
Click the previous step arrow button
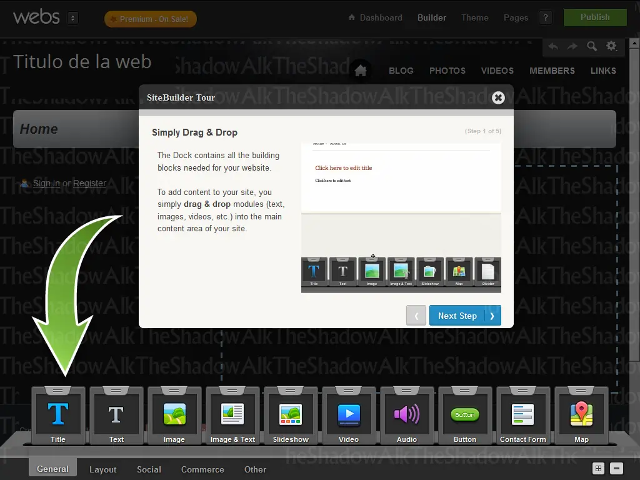coord(416,316)
